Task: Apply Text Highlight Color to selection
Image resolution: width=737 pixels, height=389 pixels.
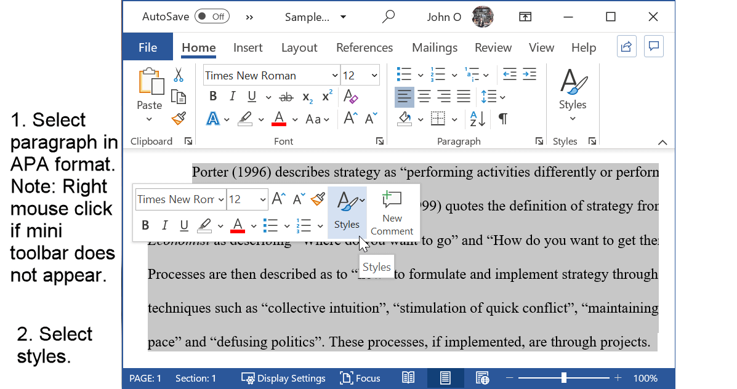Action: click(x=244, y=119)
